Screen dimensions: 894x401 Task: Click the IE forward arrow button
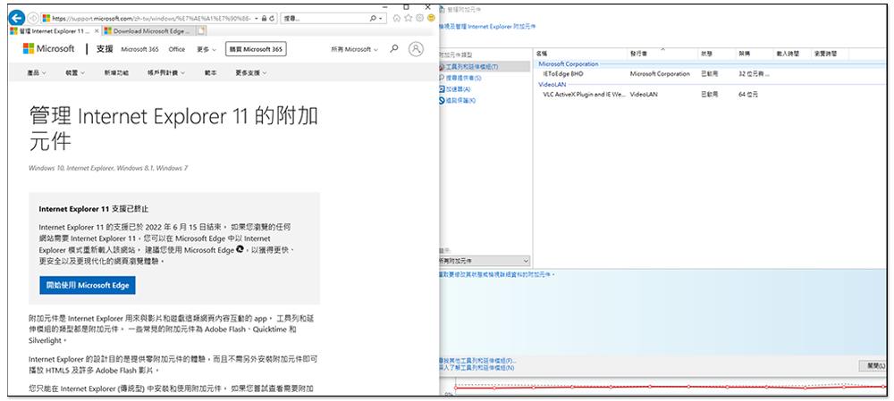pos(32,18)
